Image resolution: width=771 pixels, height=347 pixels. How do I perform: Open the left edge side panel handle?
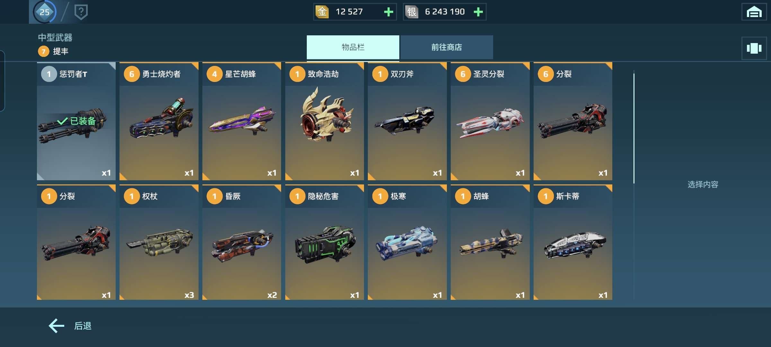2,81
